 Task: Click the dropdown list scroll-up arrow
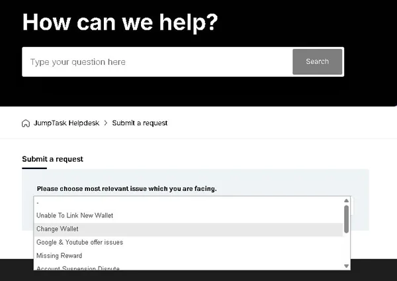pyautogui.click(x=346, y=201)
